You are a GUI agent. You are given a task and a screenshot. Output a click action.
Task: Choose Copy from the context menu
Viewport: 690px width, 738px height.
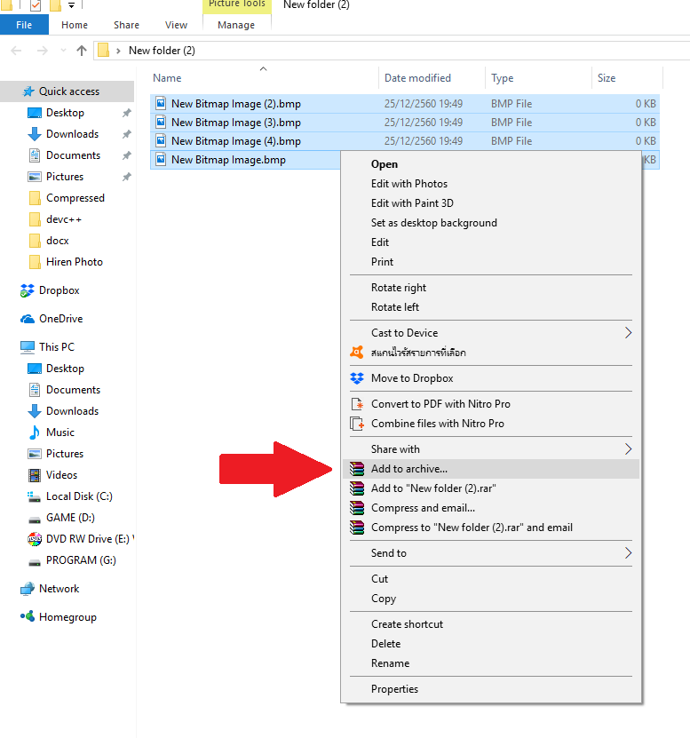click(489, 599)
